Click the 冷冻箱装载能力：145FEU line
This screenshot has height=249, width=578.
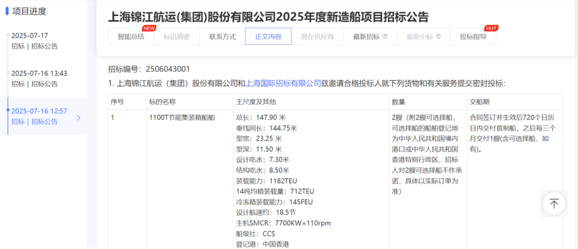point(274,202)
